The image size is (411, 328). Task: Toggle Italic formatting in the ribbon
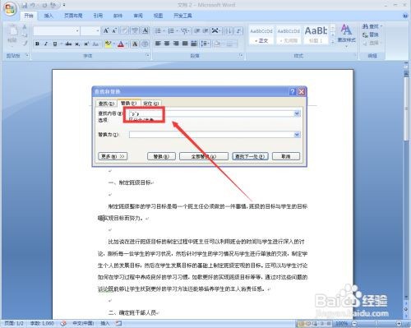coord(46,44)
